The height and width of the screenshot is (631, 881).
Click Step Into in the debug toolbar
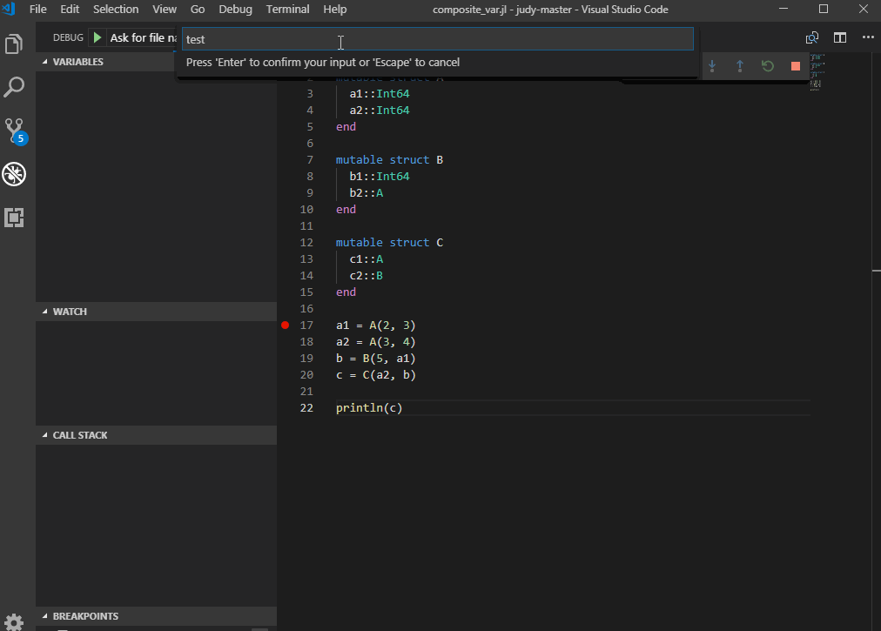click(712, 66)
